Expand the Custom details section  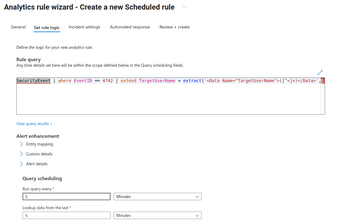pos(39,154)
